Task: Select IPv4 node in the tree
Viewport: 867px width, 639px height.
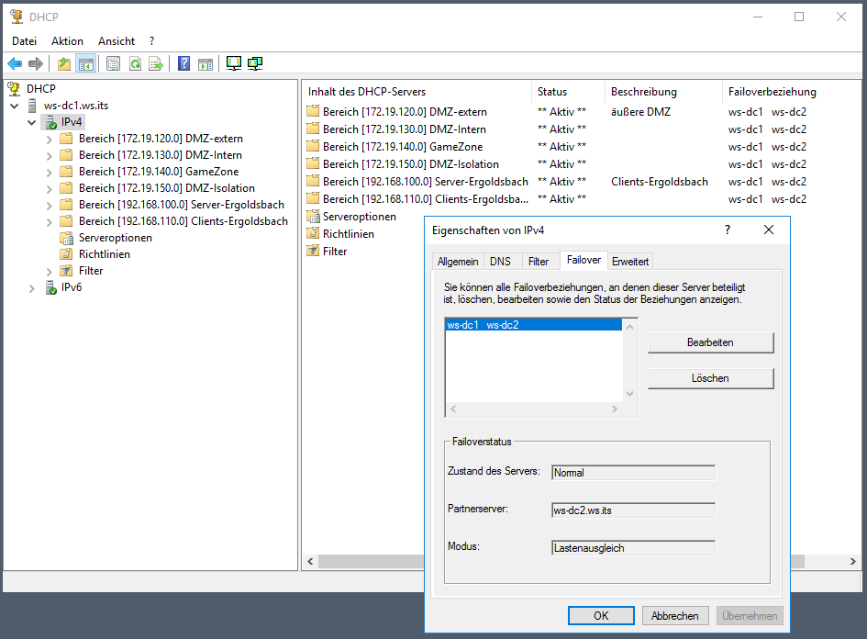Action: tap(72, 122)
